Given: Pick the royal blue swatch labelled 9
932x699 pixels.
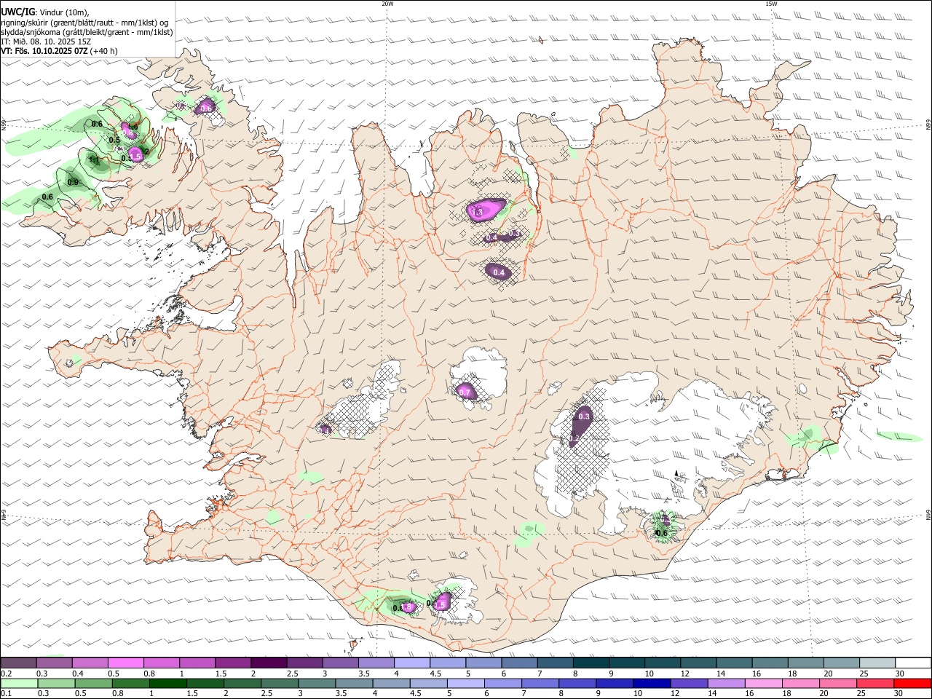Looking at the screenshot, I should [x=613, y=684].
